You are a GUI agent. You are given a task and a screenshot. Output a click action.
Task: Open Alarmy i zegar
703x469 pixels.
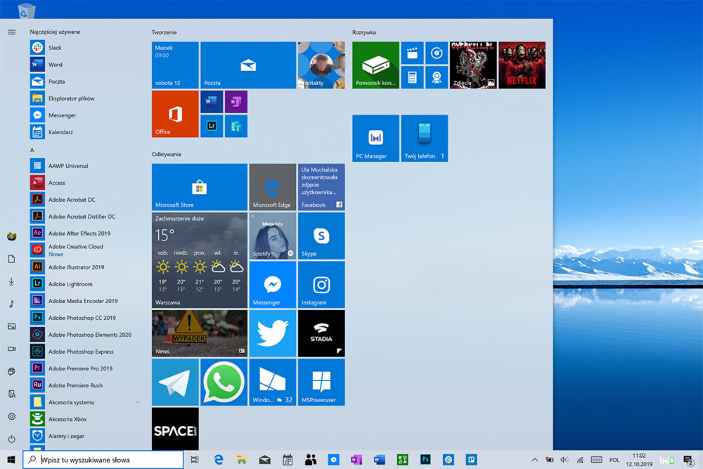click(x=85, y=436)
